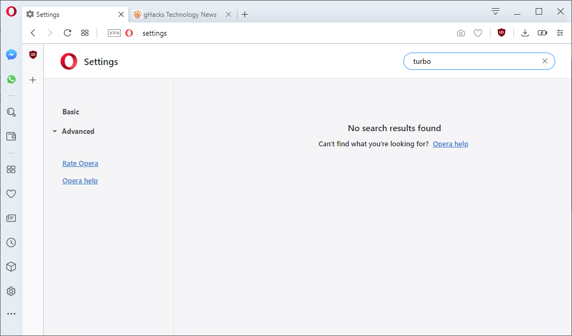The height and width of the screenshot is (336, 572).
Task: Switch to the Settings tab
Action: [75, 15]
